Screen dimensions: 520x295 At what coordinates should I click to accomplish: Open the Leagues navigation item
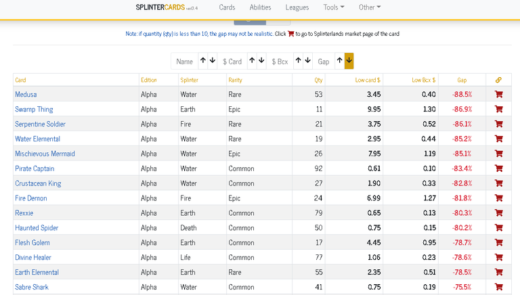coord(297,7)
